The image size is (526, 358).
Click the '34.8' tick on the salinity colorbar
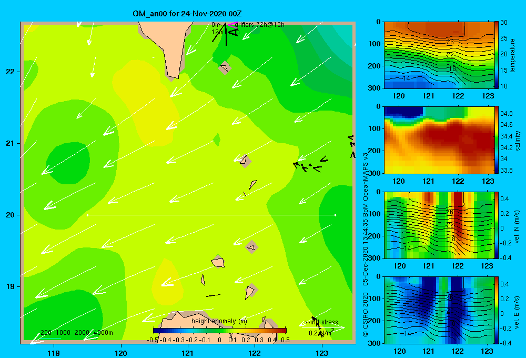point(506,114)
